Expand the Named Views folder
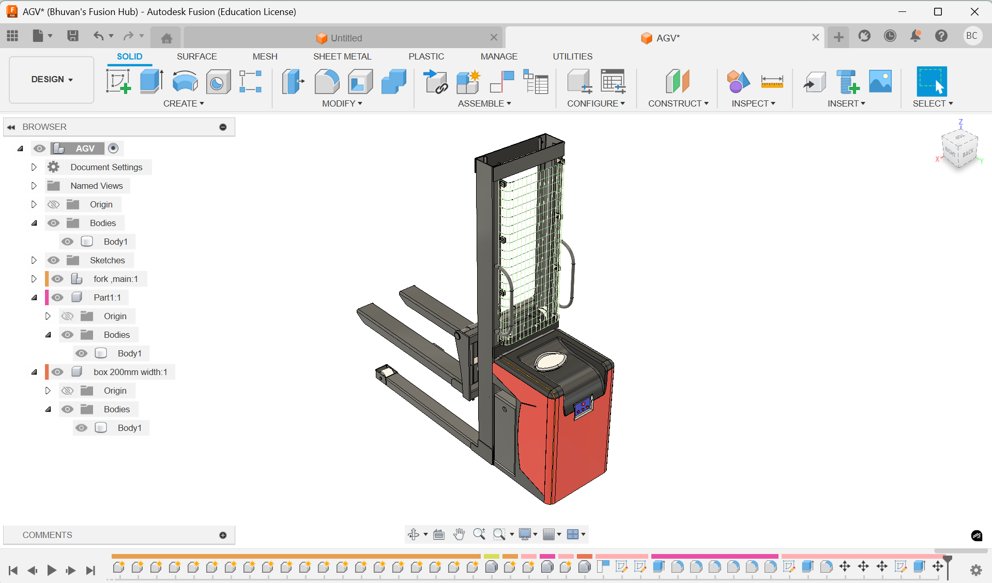Screen dimensions: 992x583 (34, 186)
